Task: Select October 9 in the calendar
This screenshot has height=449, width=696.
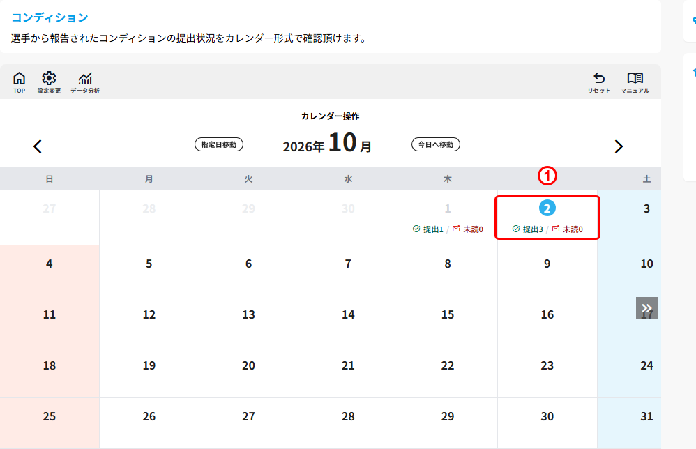Action: (547, 264)
